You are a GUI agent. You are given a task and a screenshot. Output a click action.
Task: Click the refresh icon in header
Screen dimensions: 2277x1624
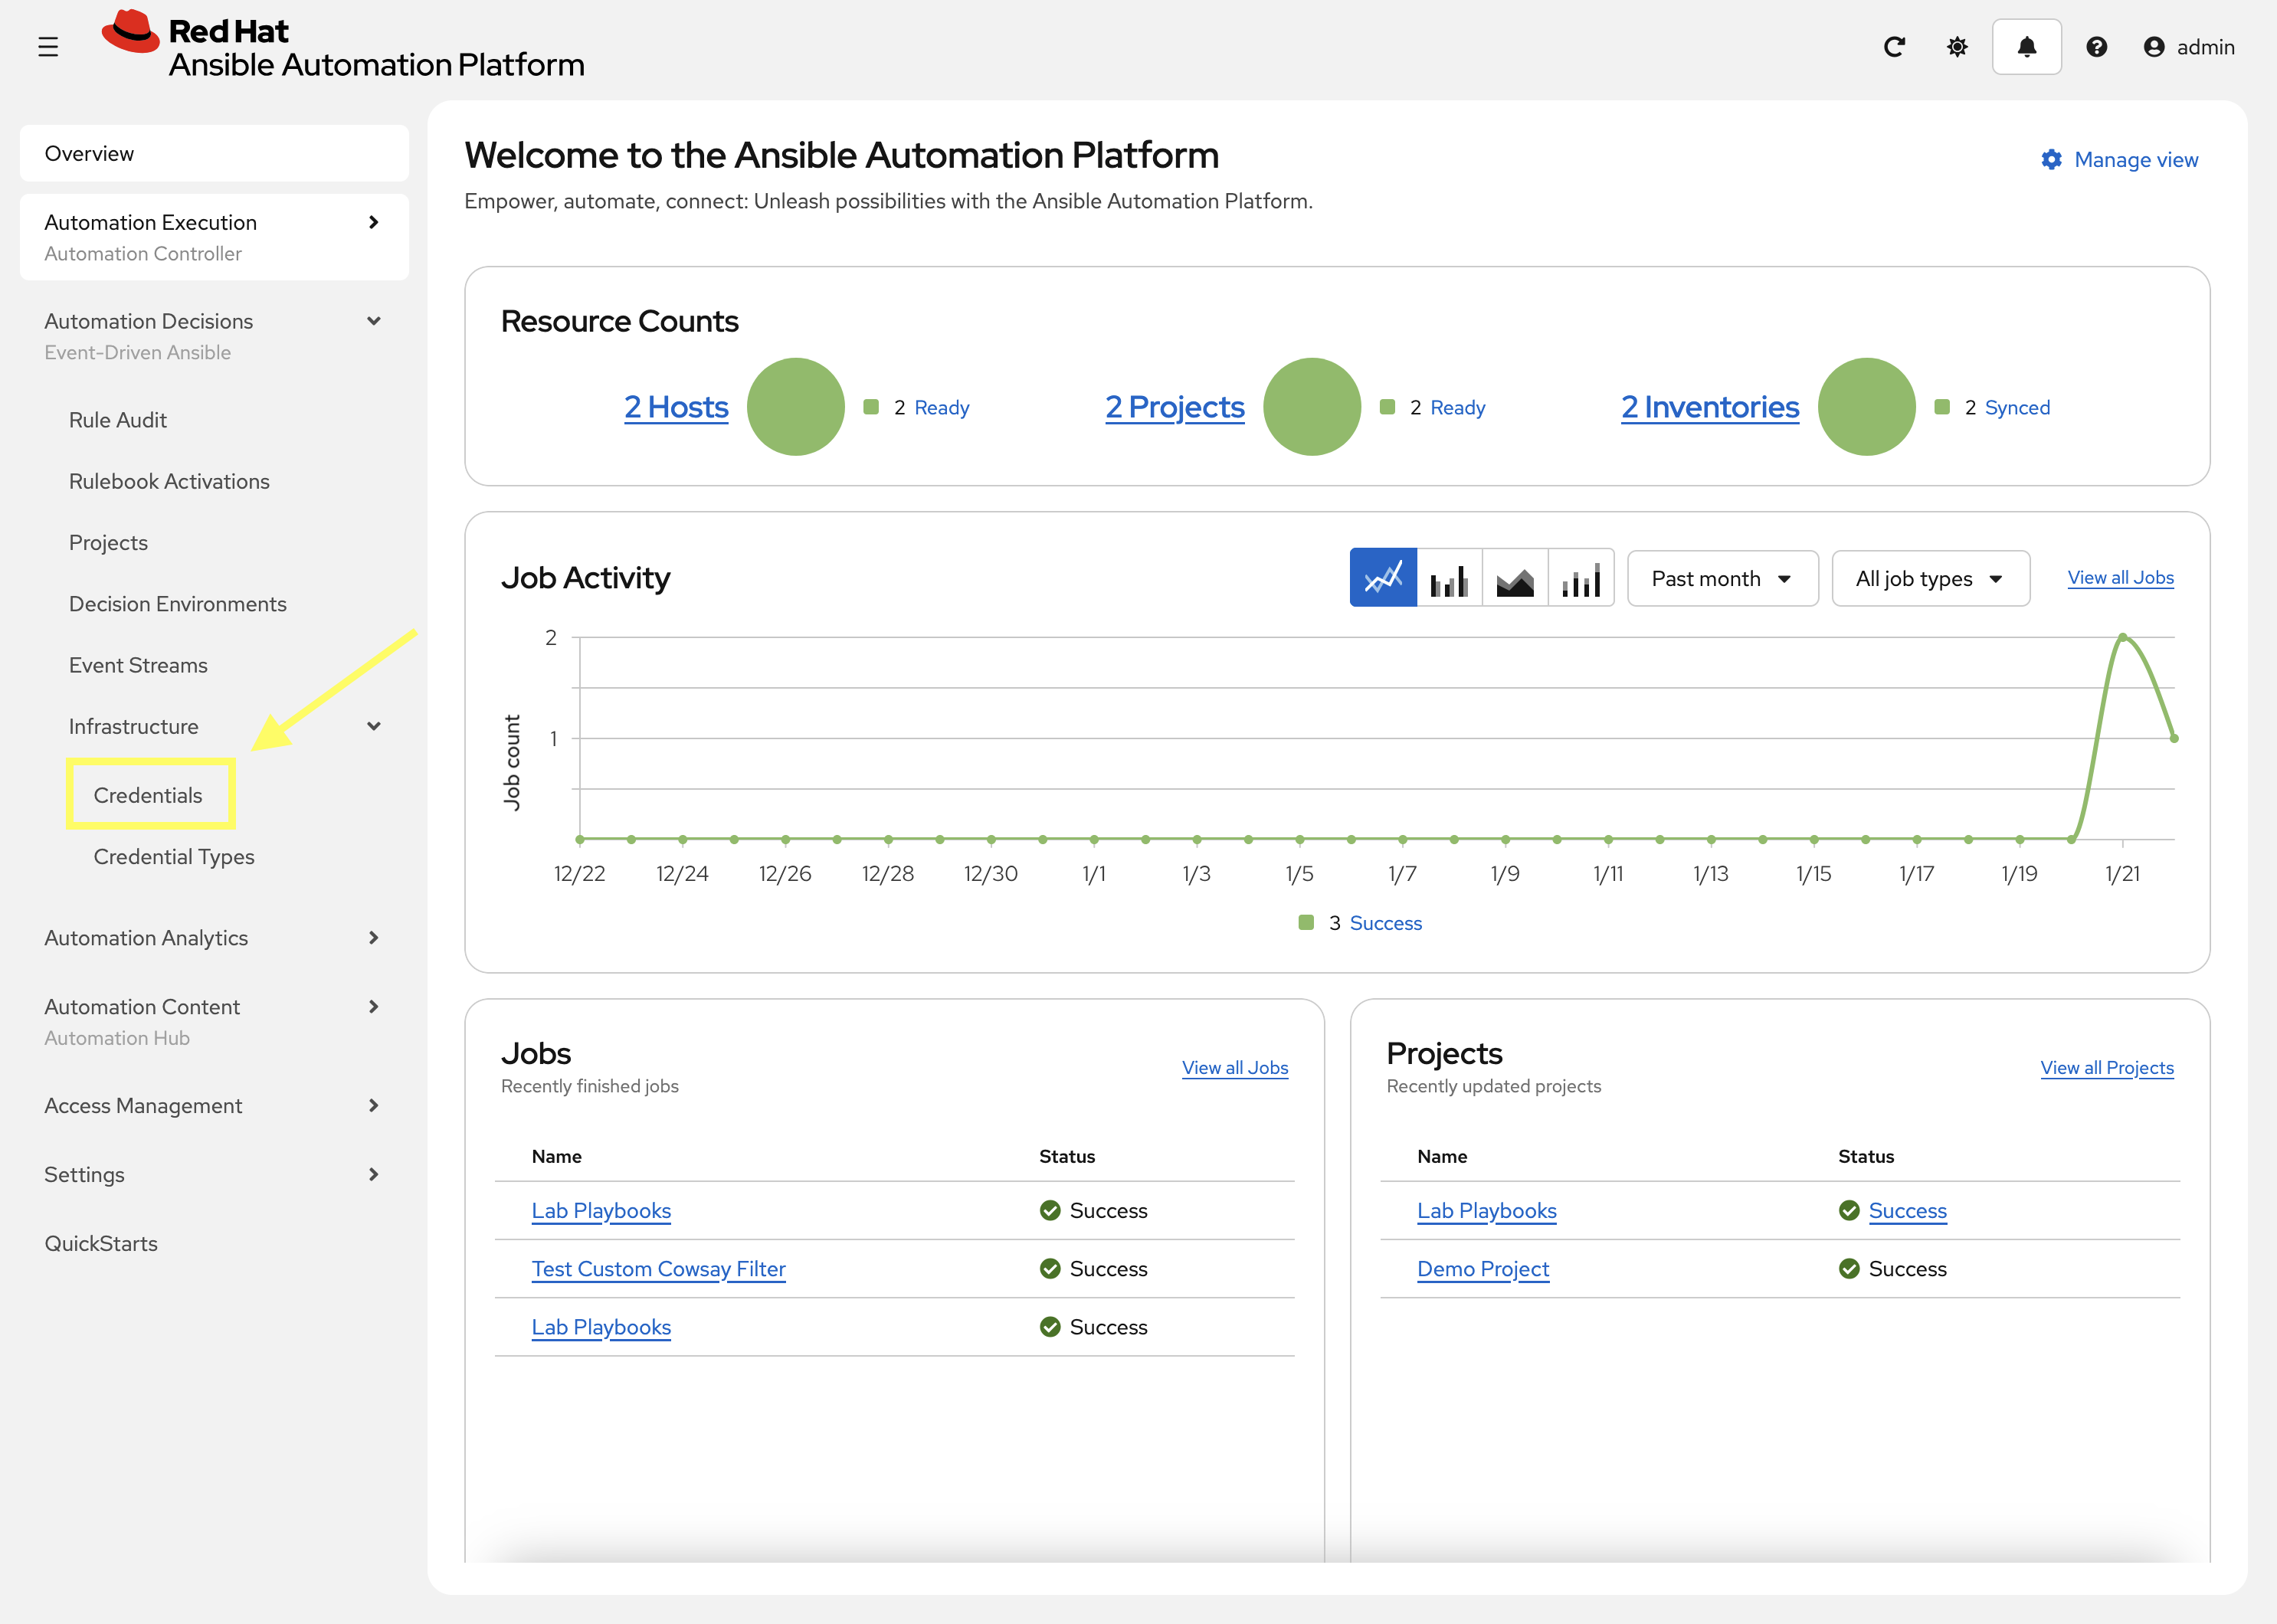[1894, 47]
